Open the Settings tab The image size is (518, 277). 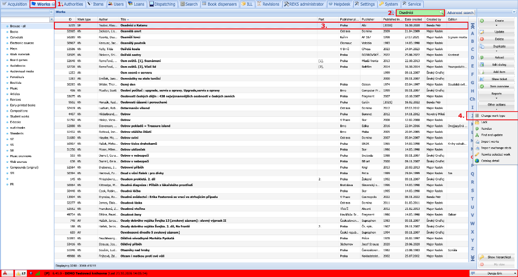point(365,4)
